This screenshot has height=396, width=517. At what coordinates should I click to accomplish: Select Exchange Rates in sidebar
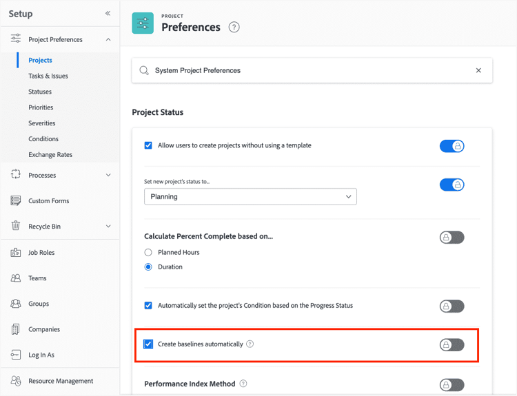50,154
